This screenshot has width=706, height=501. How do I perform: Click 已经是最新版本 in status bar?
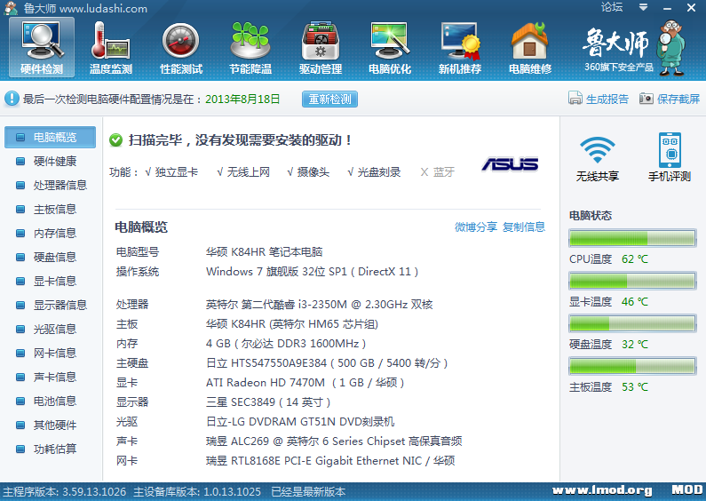(308, 491)
